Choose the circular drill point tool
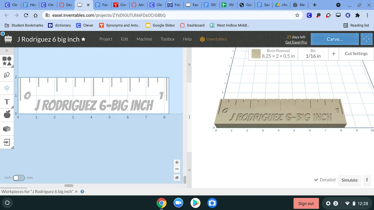Viewport: 374px width, 210px height. click(x=7, y=88)
